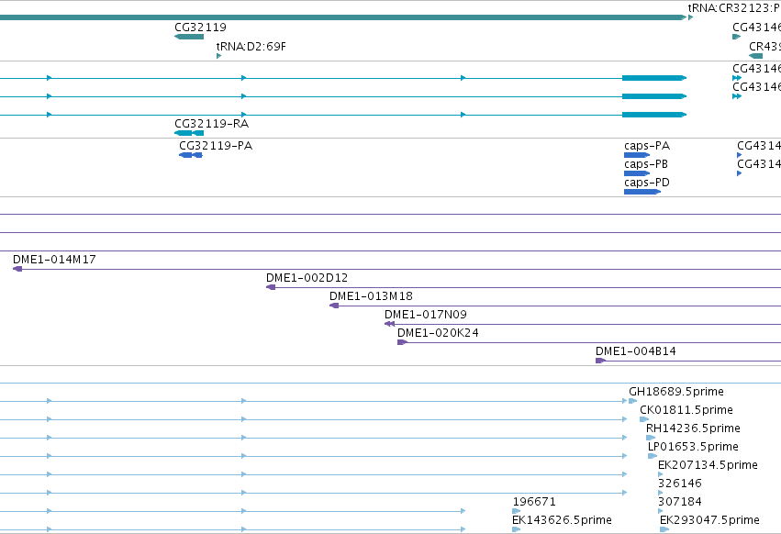781x534 pixels.
Task: Click the CG32119 gene label
Action: tap(200, 27)
